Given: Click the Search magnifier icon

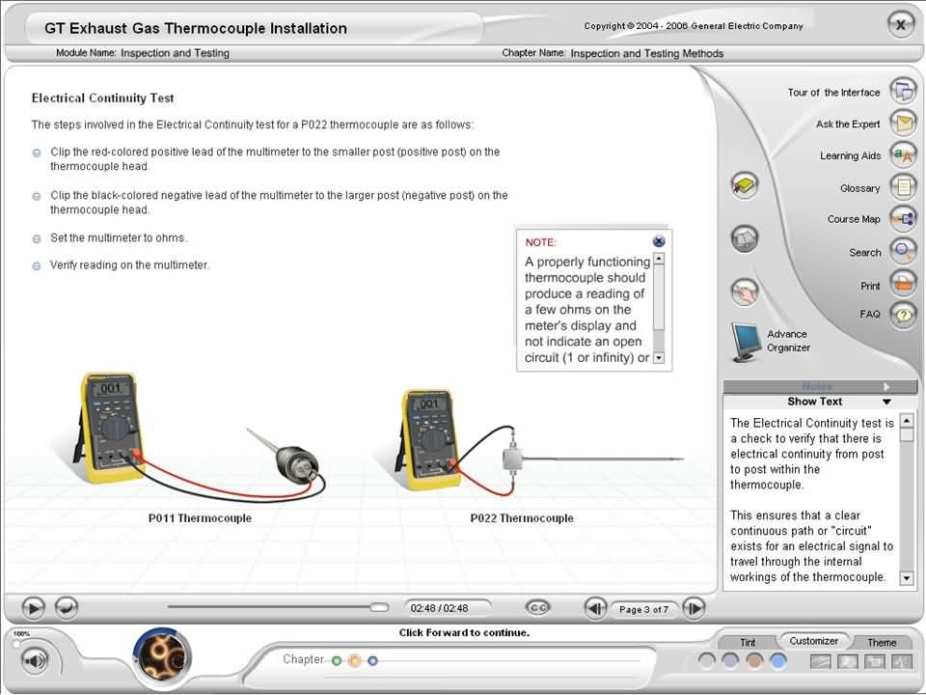Looking at the screenshot, I should coord(903,252).
